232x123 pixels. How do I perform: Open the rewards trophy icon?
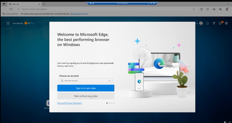(x=214, y=23)
